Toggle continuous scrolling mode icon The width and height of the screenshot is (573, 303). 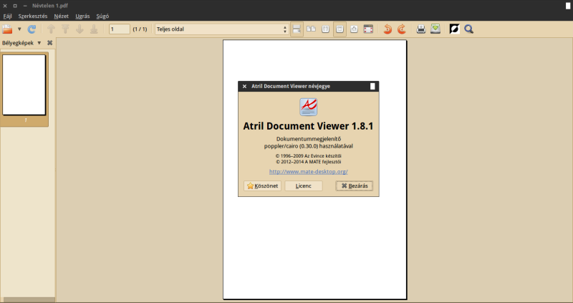click(x=297, y=29)
